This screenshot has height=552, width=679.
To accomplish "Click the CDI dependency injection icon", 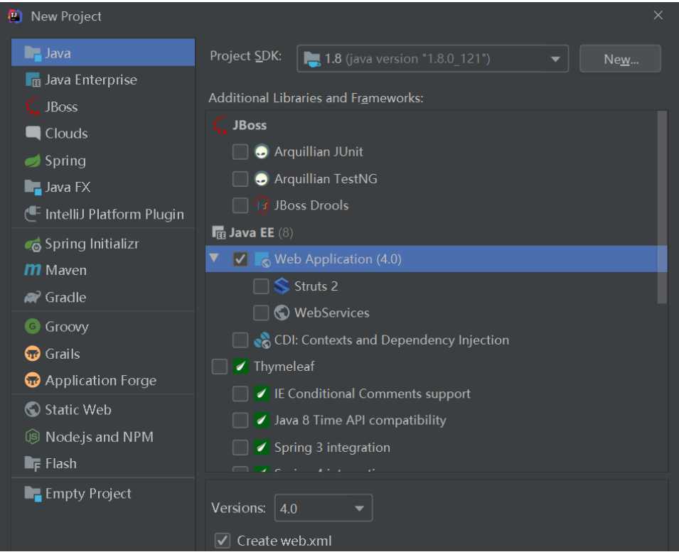I will [262, 340].
